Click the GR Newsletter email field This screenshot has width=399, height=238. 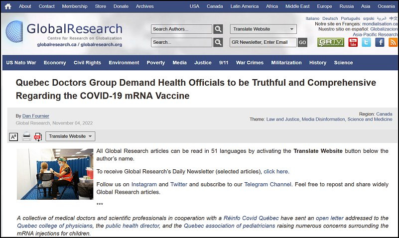coord(263,42)
